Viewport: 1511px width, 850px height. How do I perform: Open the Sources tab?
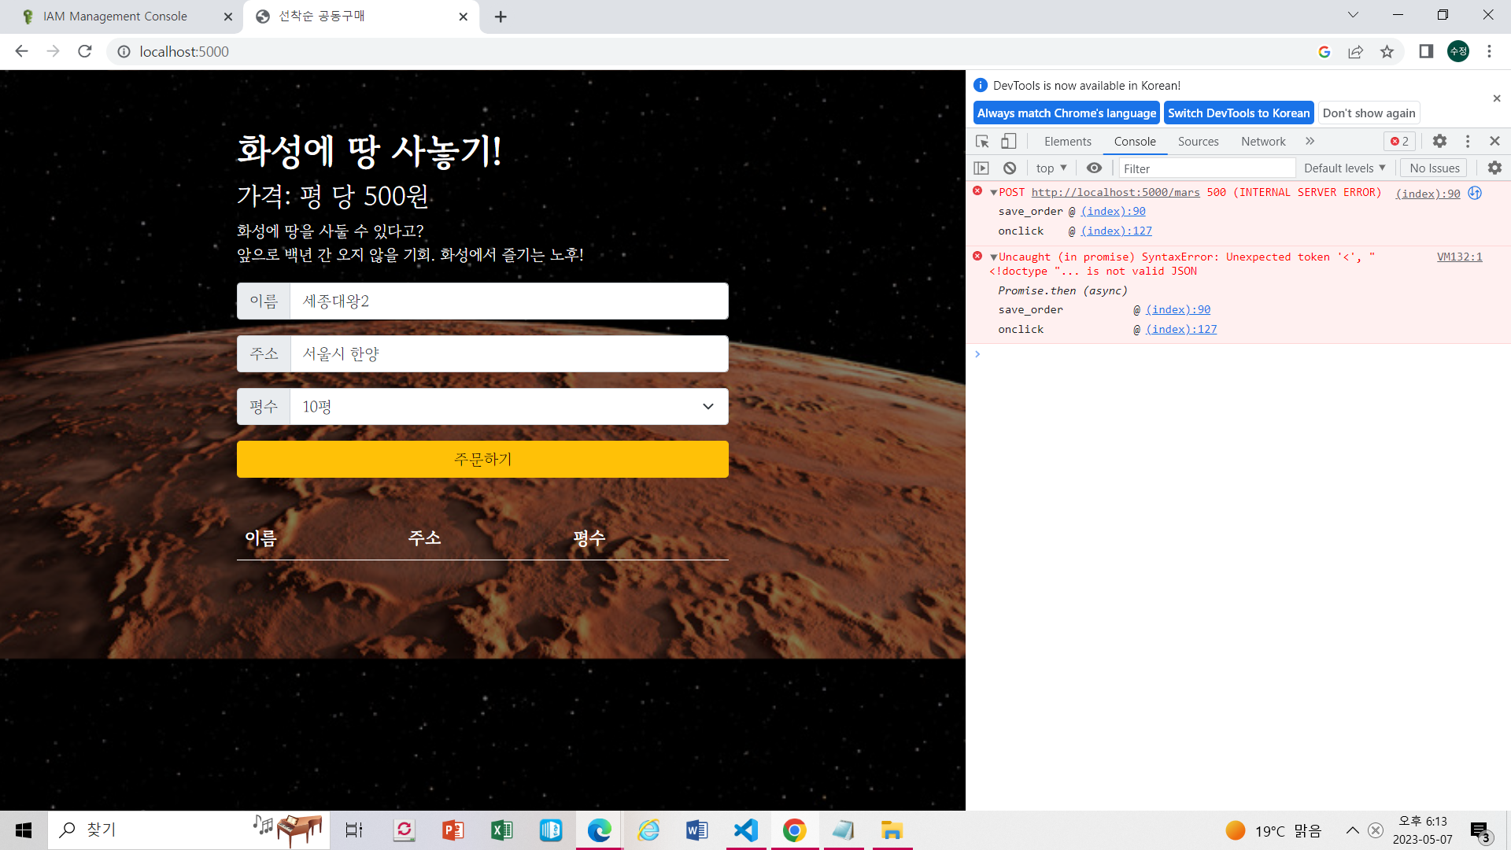pyautogui.click(x=1198, y=142)
